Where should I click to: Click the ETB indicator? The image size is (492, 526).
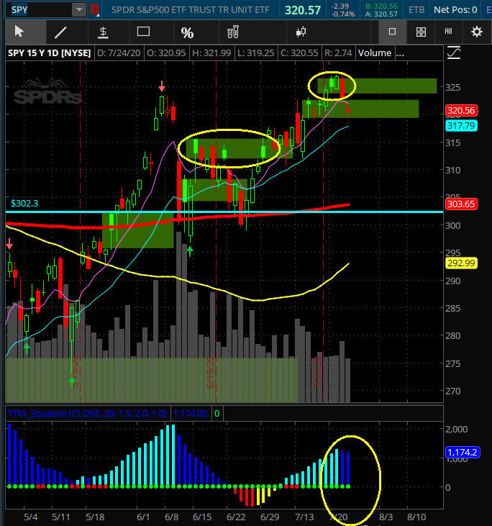[416, 10]
